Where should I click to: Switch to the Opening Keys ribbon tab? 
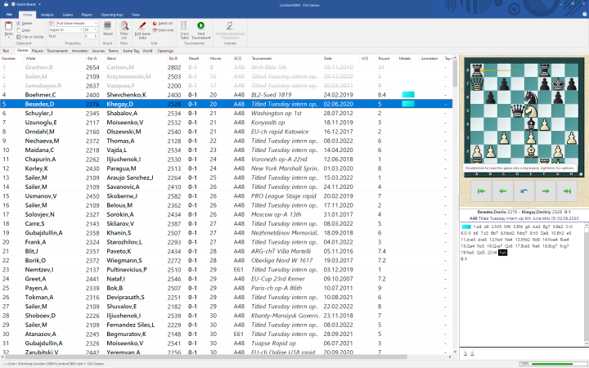coord(112,15)
